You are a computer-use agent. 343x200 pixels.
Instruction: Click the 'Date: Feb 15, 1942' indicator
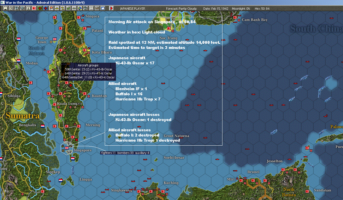click(216, 9)
